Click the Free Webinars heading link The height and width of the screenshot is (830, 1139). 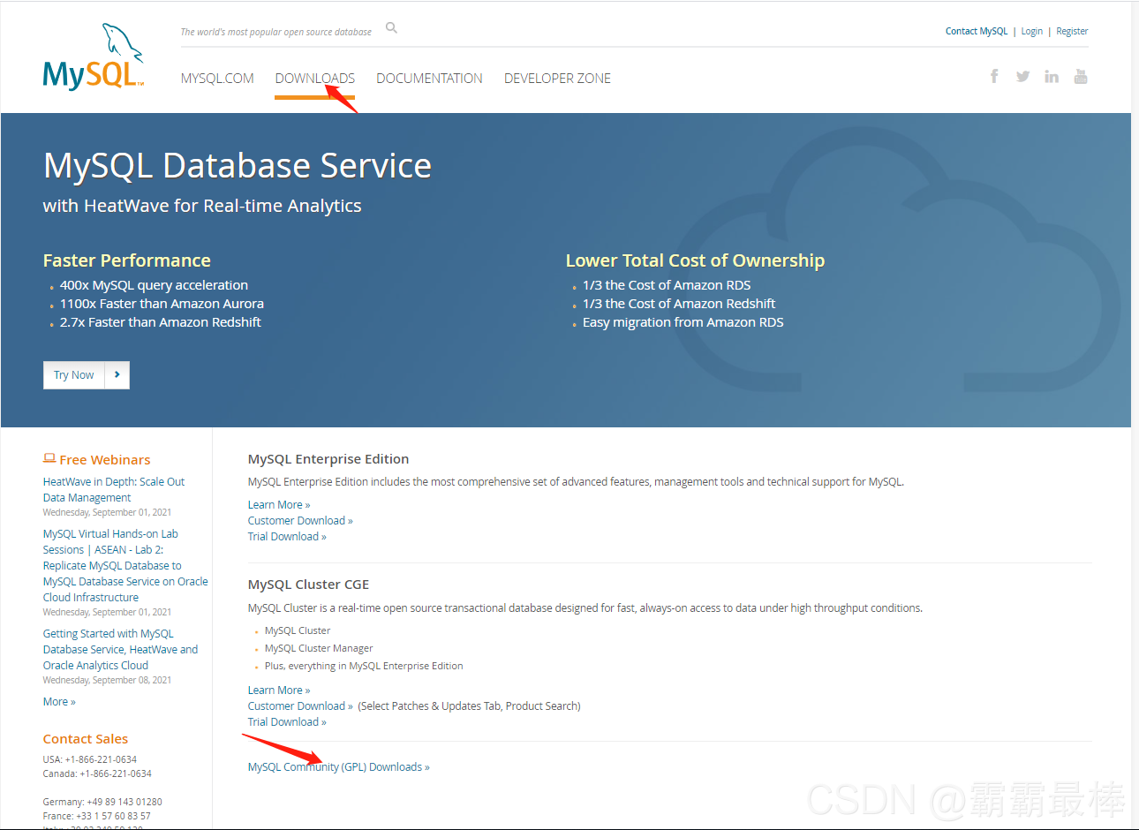point(104,460)
